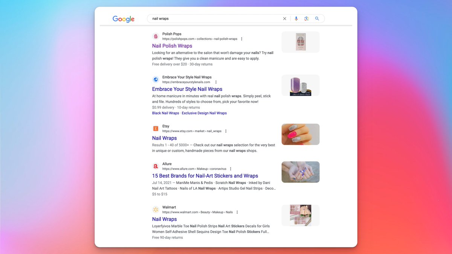Open the three-dot menu for Walmart result
Screen dimensions: 452x254
pyautogui.click(x=237, y=212)
